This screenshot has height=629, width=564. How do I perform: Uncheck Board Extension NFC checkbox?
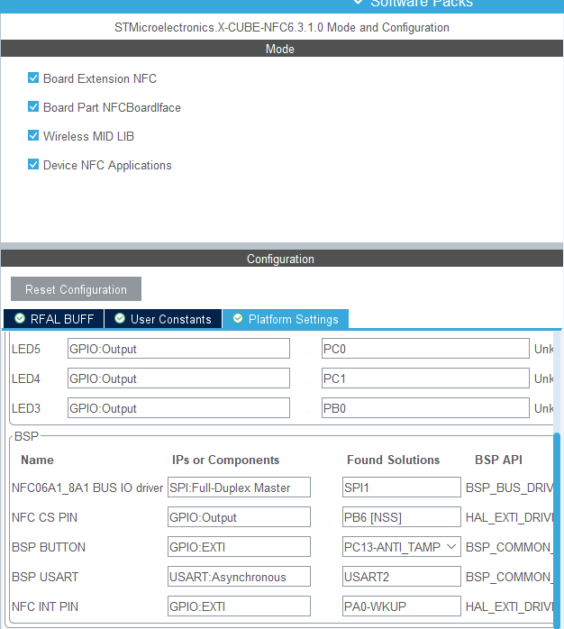pyautogui.click(x=33, y=77)
